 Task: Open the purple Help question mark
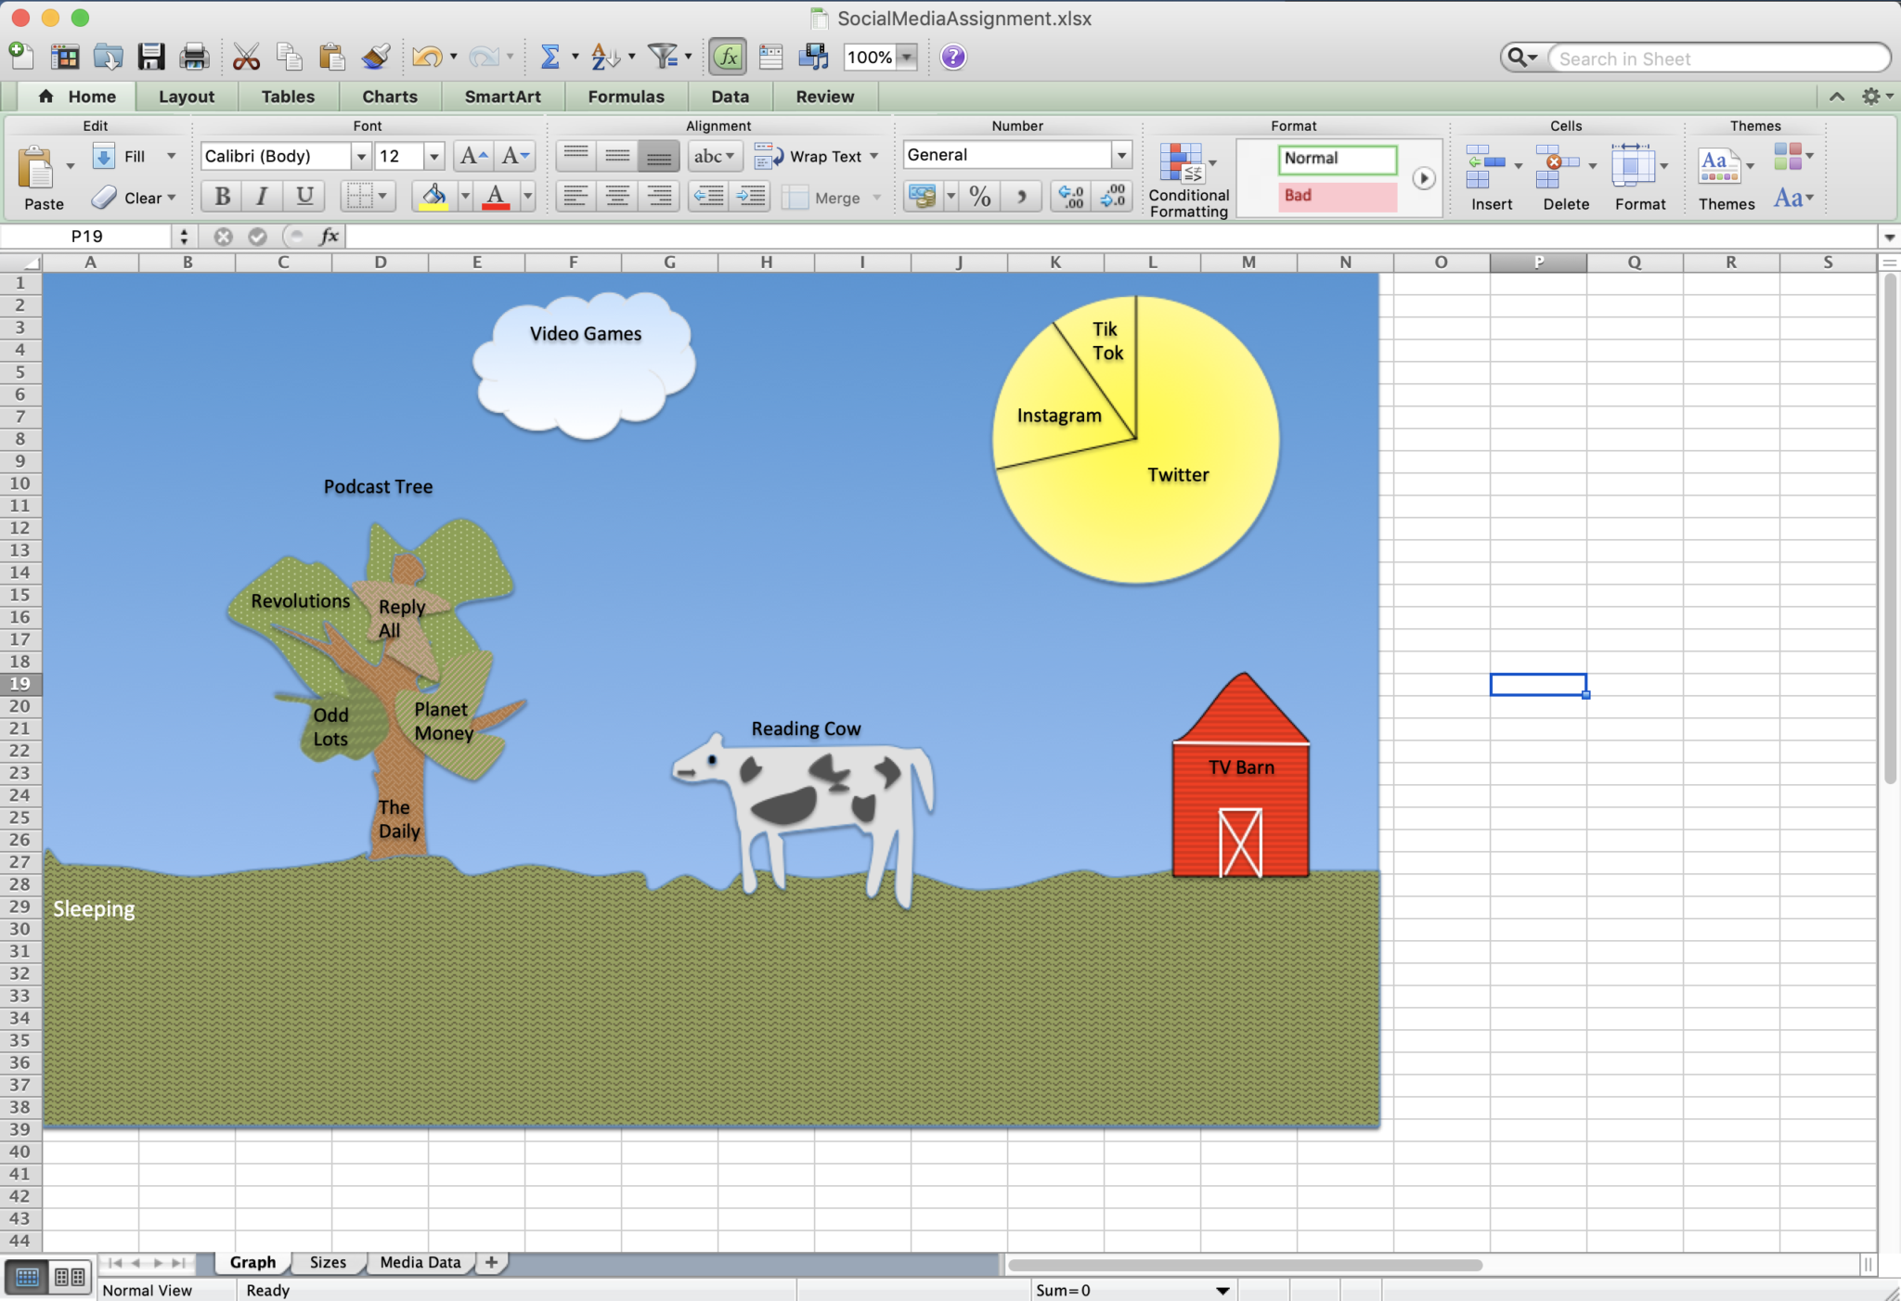952,58
